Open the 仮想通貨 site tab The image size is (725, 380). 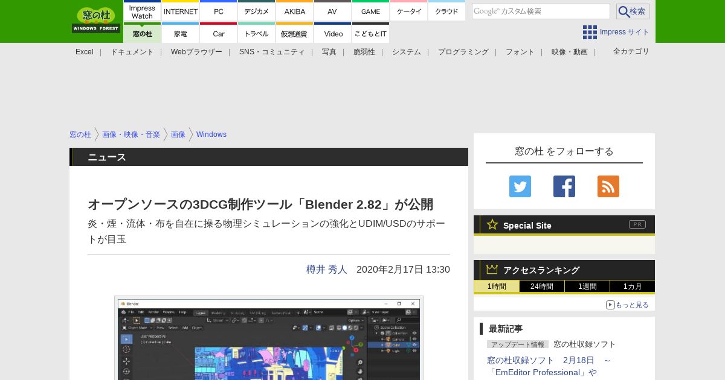[x=295, y=33]
